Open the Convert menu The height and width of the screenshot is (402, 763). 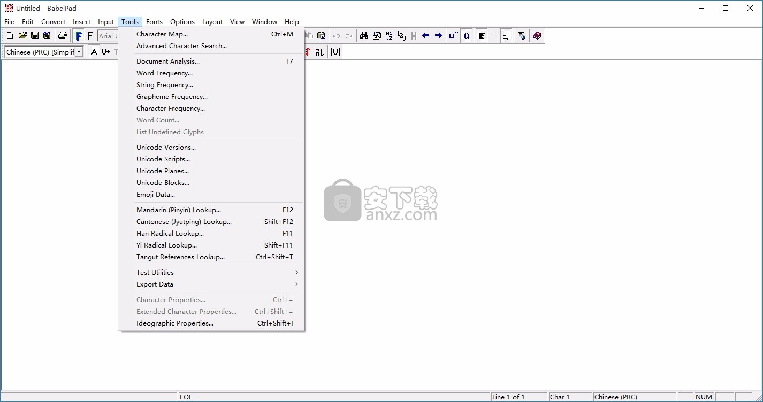54,22
